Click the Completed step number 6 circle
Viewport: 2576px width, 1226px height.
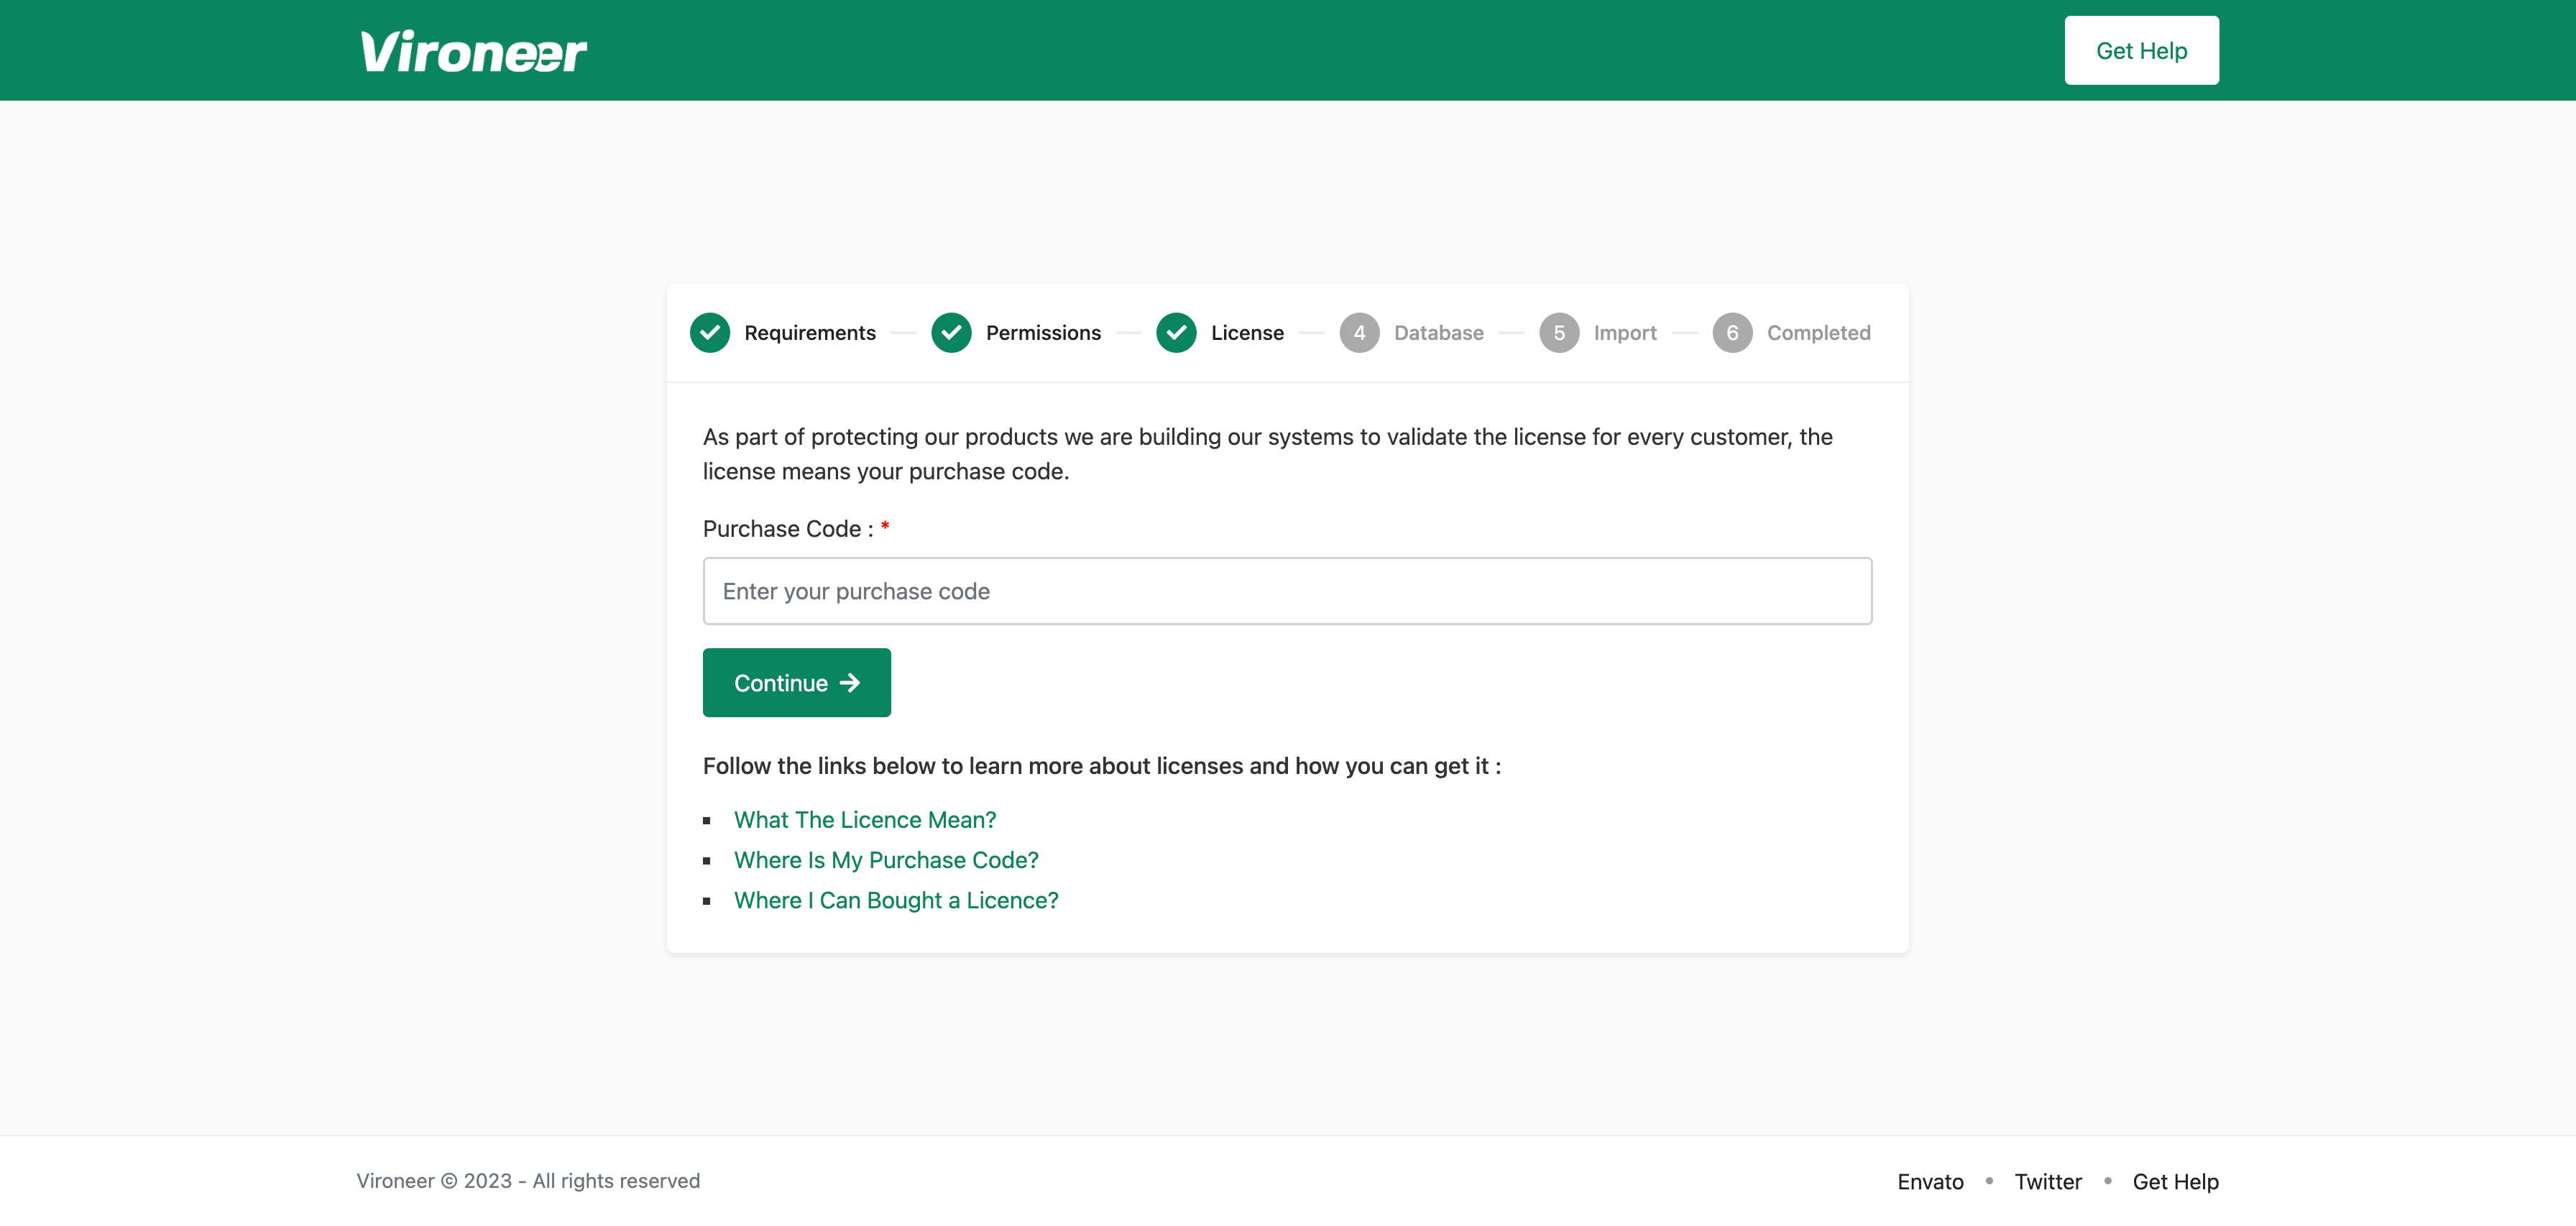coord(1731,333)
